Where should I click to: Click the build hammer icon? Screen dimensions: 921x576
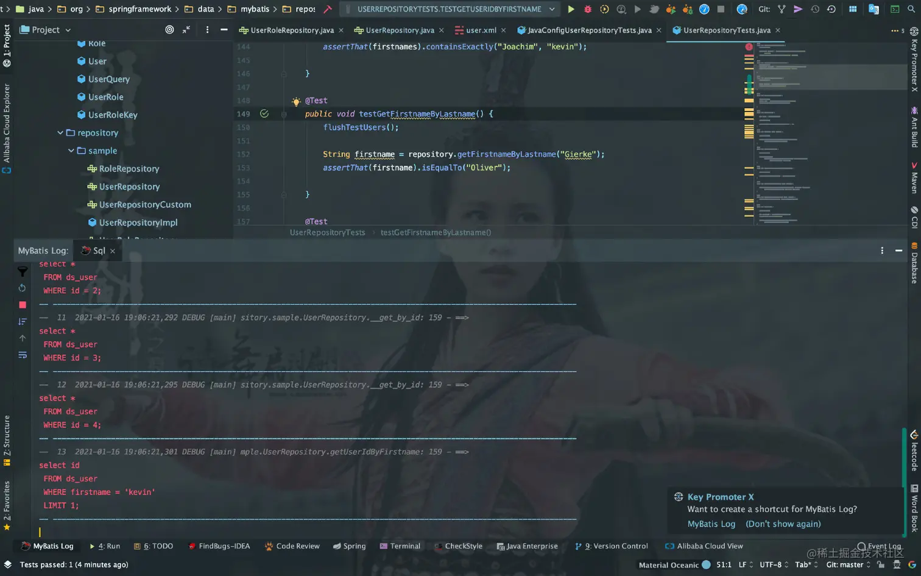[328, 9]
